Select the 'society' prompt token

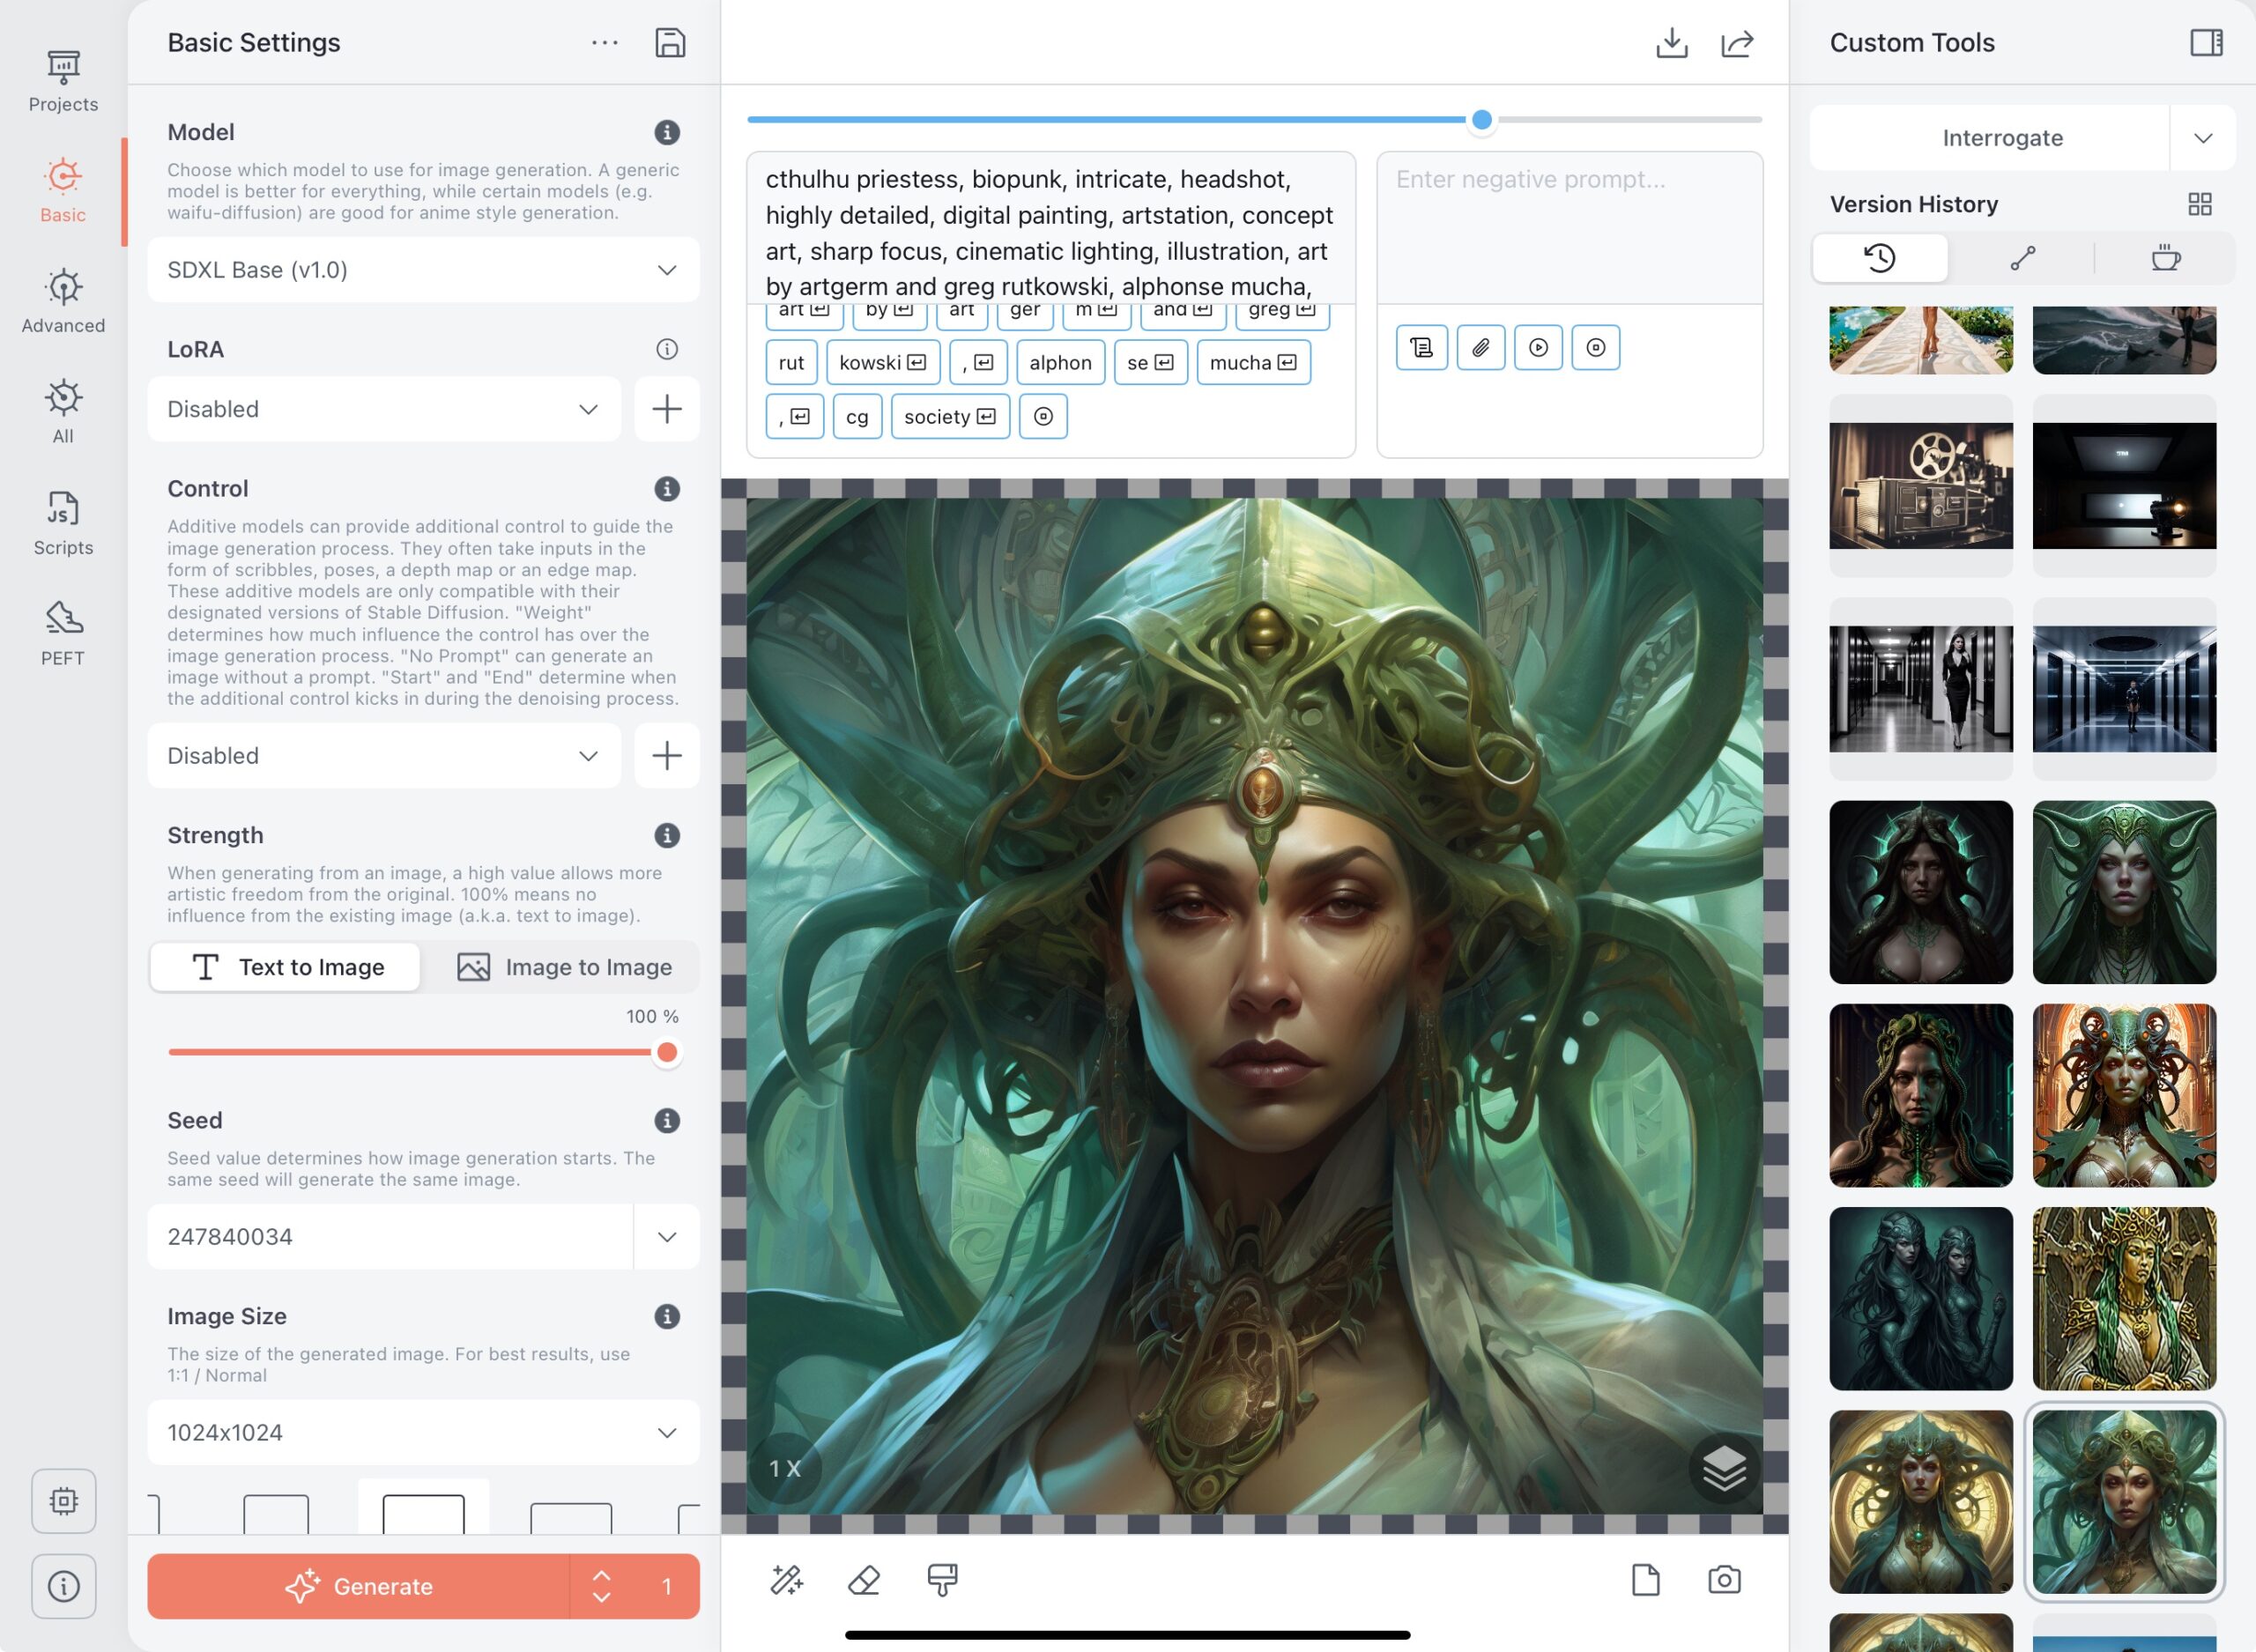coord(950,416)
